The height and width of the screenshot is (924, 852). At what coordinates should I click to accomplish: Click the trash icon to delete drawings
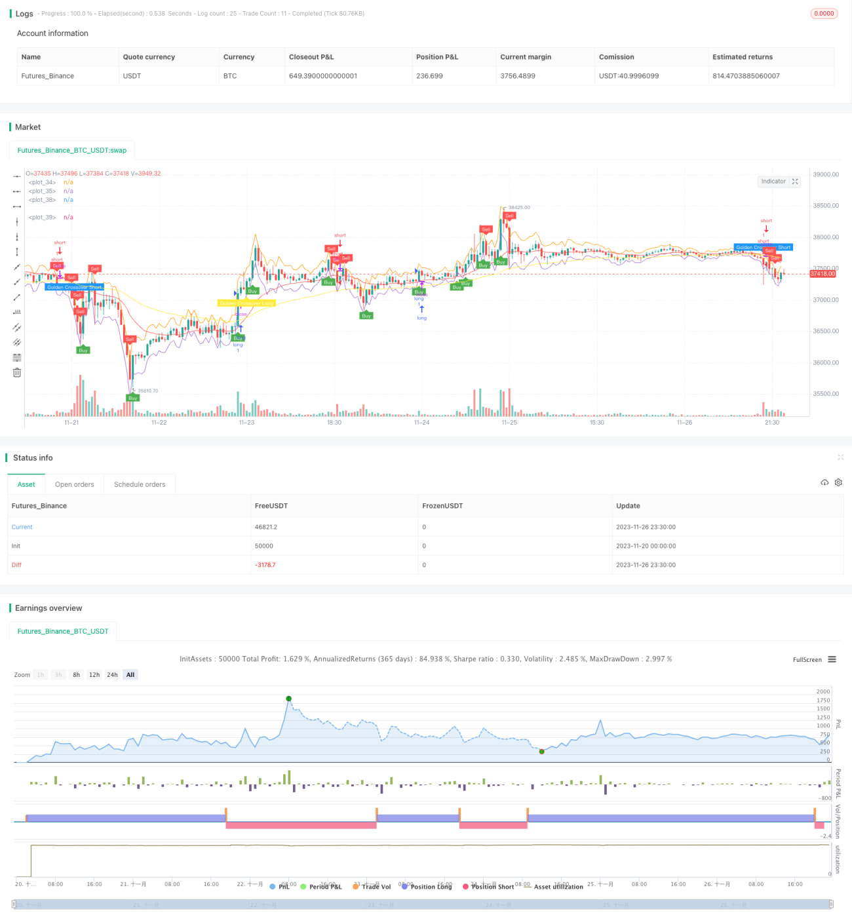coord(17,372)
